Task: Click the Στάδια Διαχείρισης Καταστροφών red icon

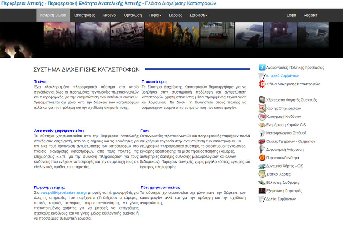Action: [x=262, y=84]
